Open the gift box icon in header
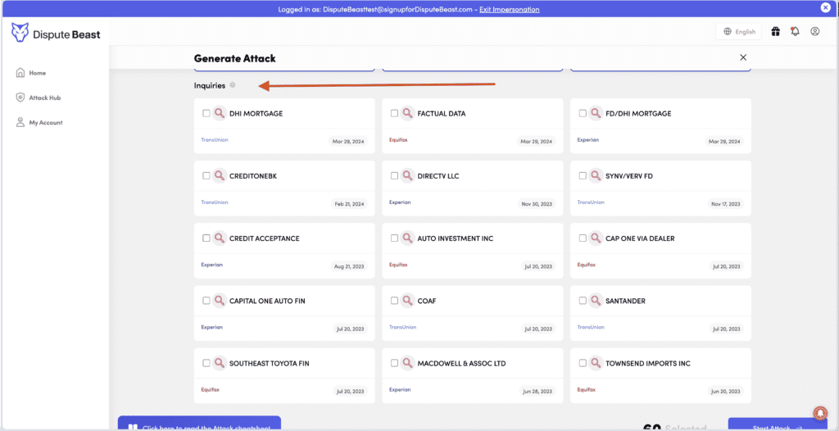This screenshot has height=431, width=839. (775, 31)
